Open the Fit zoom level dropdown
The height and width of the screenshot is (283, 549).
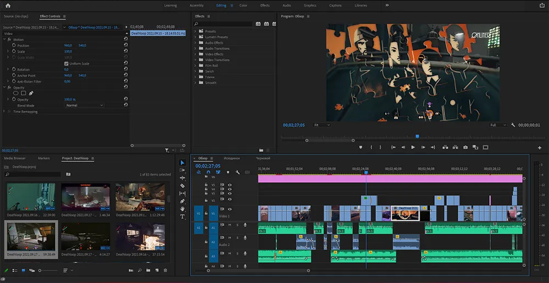coord(322,125)
